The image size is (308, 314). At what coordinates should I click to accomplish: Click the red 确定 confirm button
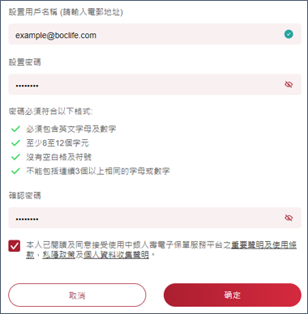point(233,295)
